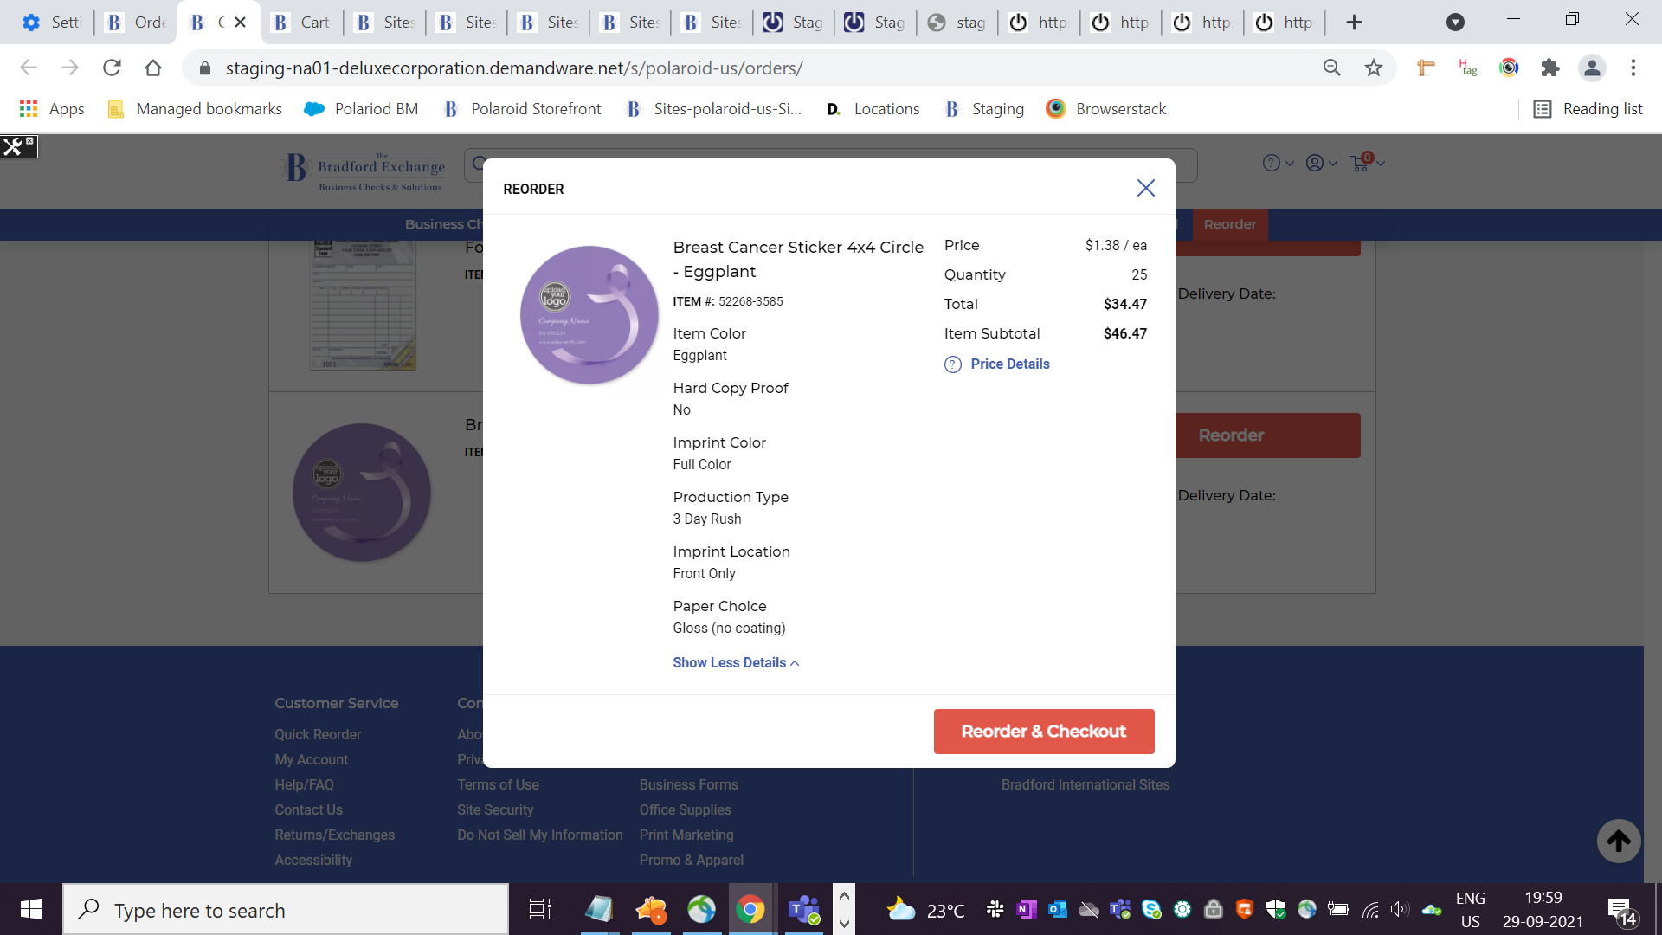Click the browser home icon

coord(153,68)
